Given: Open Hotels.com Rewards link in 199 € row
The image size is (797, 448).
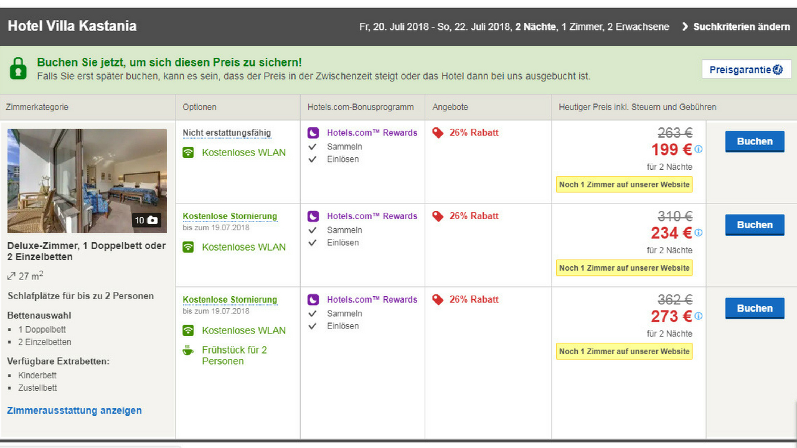Looking at the screenshot, I should click(x=372, y=133).
